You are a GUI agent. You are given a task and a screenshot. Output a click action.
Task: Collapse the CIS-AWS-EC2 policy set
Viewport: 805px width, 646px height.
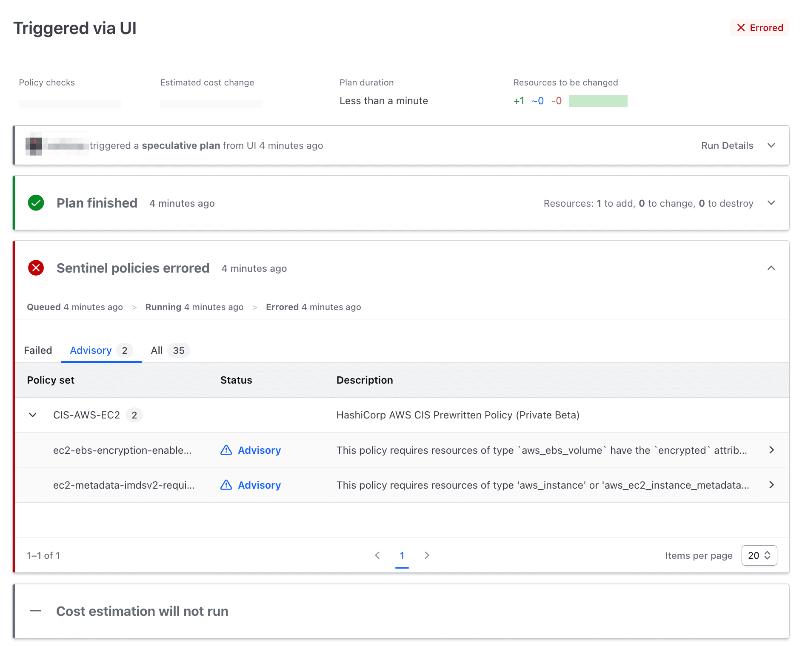click(32, 415)
